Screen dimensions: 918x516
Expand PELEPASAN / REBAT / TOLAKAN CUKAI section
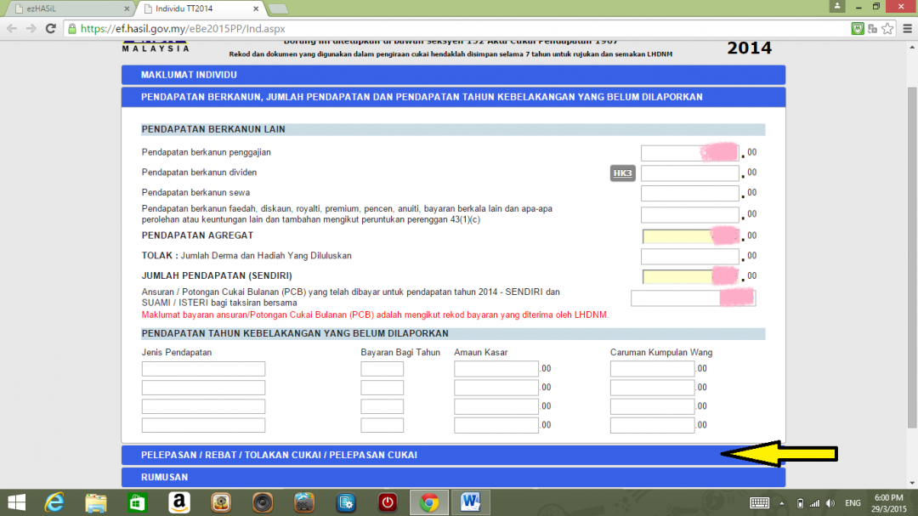point(453,455)
